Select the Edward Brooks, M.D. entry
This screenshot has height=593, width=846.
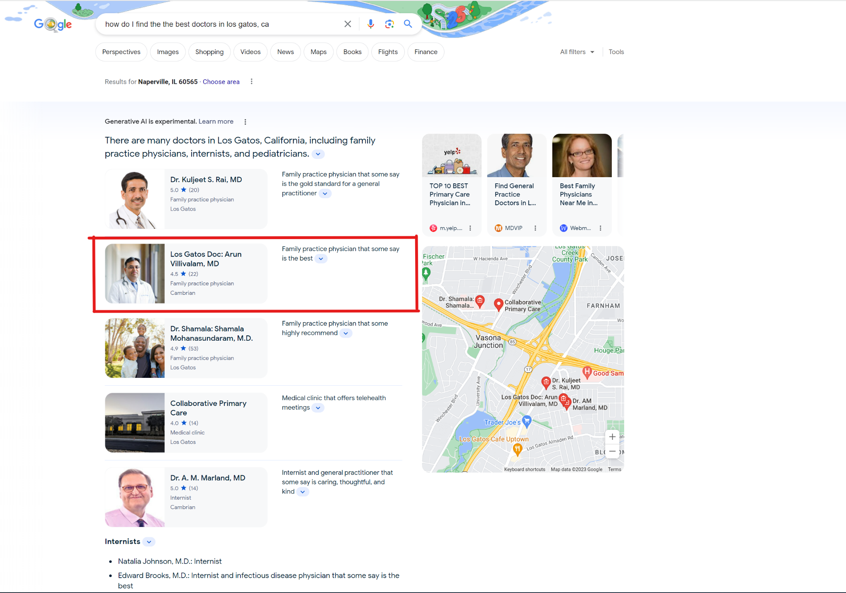259,580
